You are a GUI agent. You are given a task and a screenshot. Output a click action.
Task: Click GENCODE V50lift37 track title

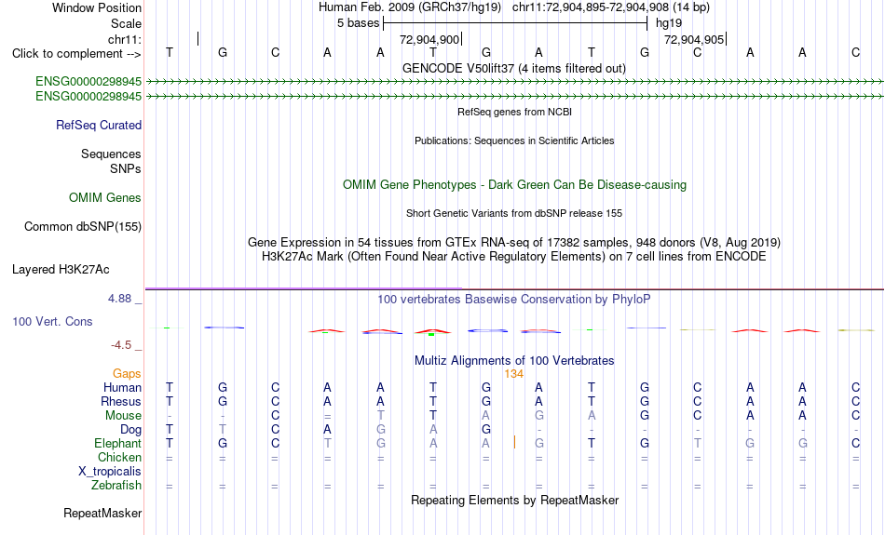pos(514,69)
